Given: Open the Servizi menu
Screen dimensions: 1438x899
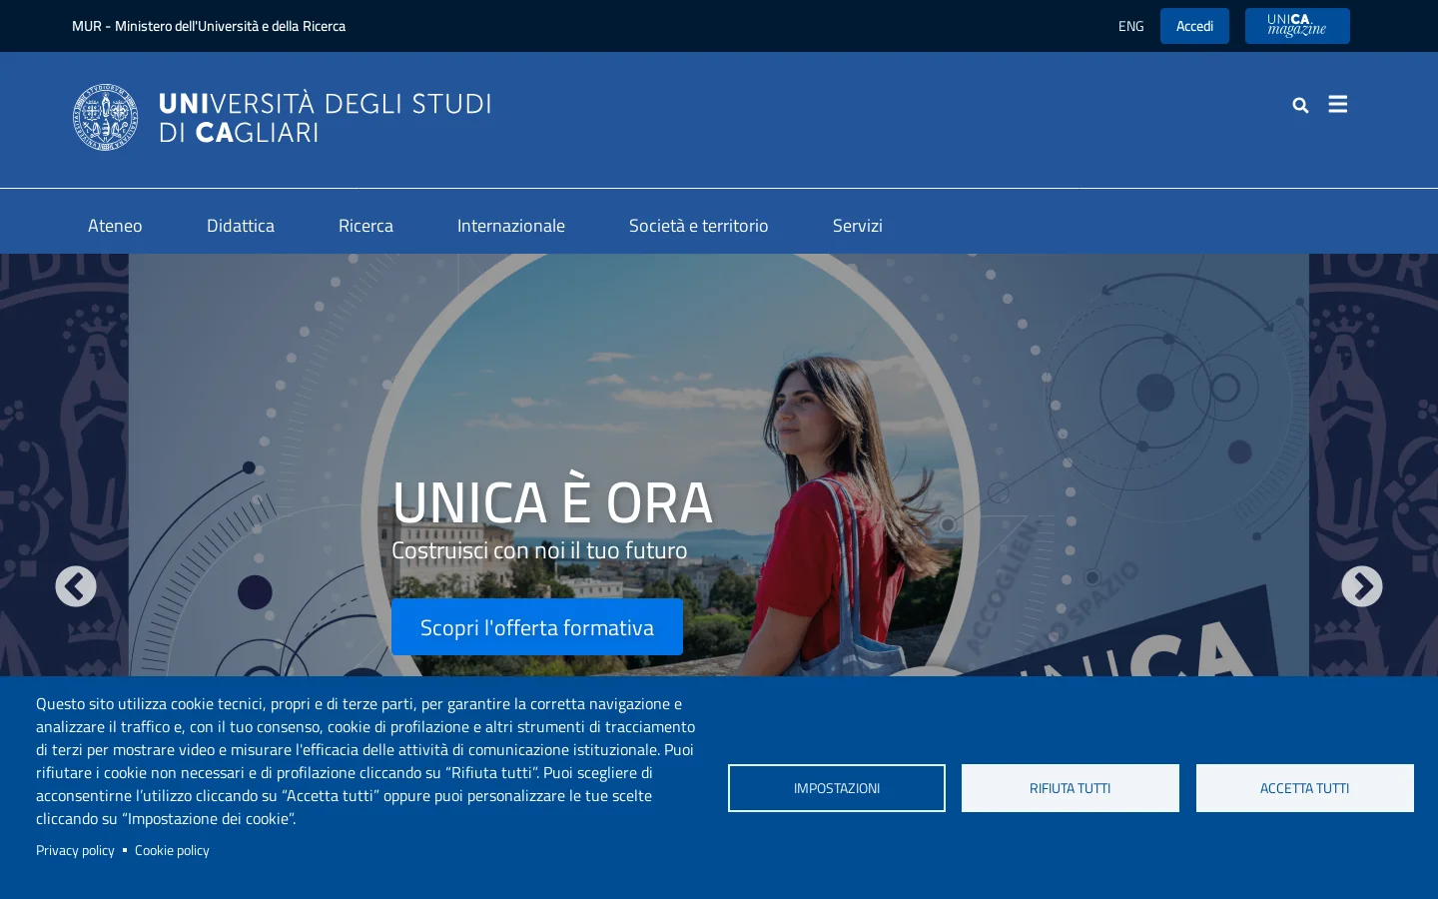Looking at the screenshot, I should pyautogui.click(x=858, y=226).
